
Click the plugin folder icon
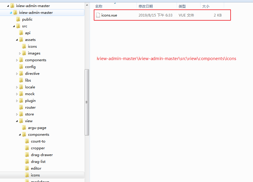pos(21,101)
